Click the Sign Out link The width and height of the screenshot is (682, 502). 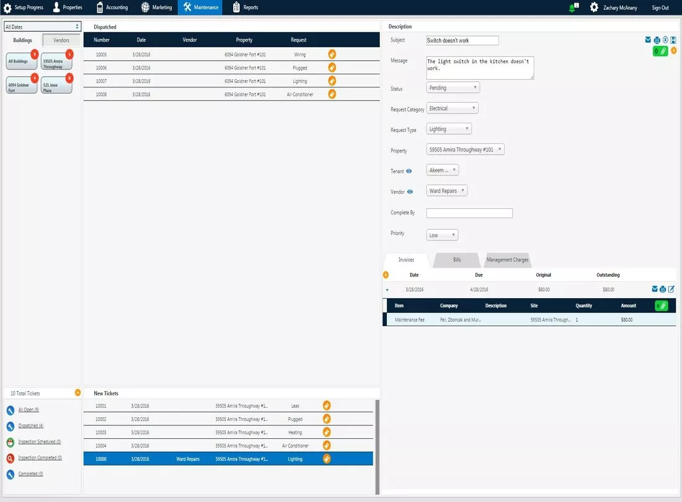point(660,7)
